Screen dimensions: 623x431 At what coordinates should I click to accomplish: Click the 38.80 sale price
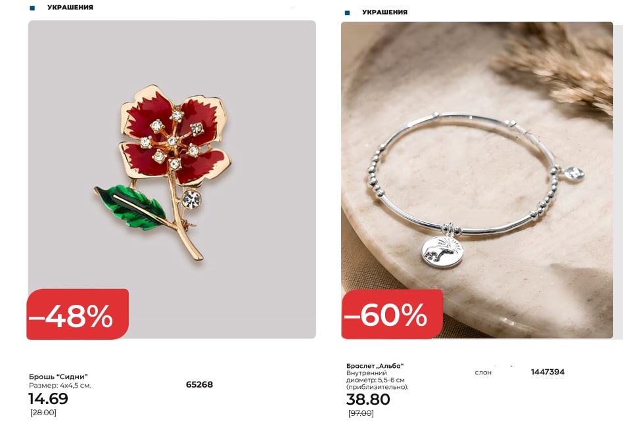point(368,399)
